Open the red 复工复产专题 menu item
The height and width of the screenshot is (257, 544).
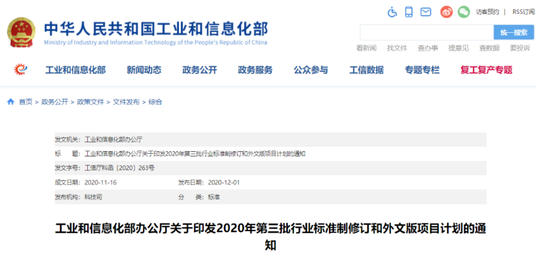486,70
